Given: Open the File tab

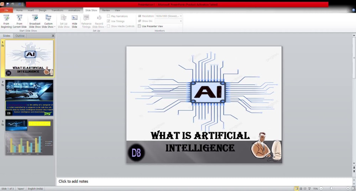Looking at the screenshot, I should tap(6, 10).
